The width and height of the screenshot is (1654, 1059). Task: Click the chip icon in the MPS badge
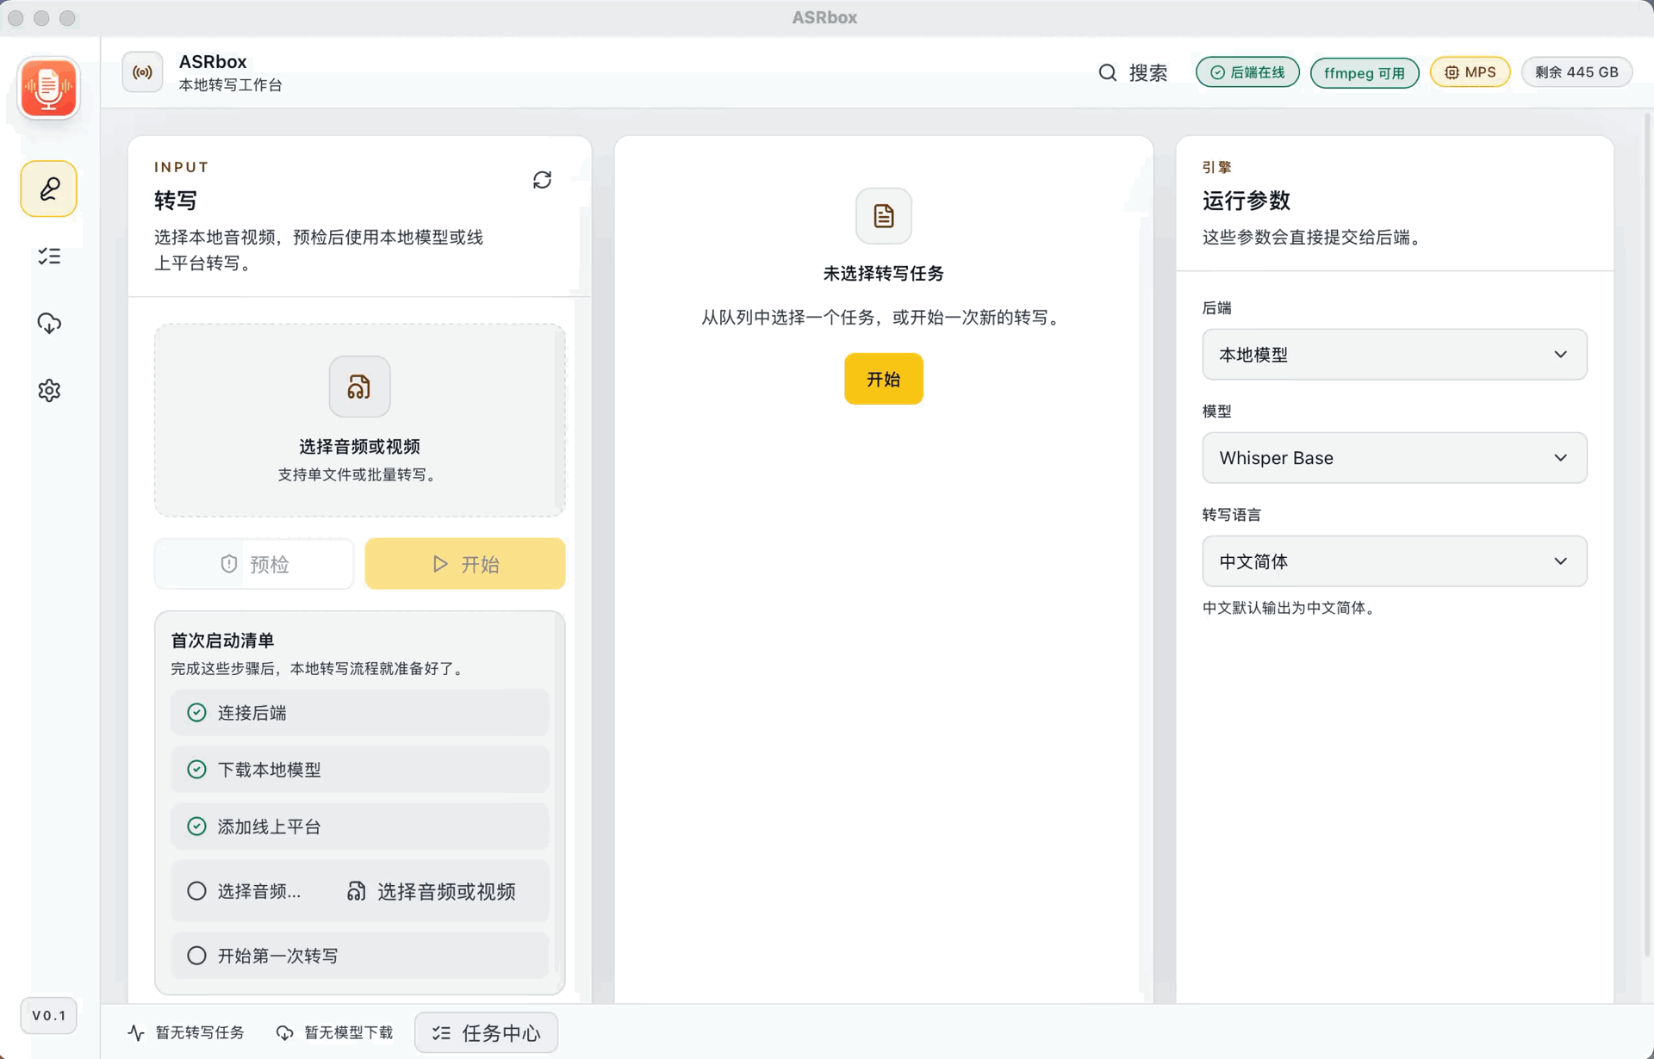tap(1452, 72)
